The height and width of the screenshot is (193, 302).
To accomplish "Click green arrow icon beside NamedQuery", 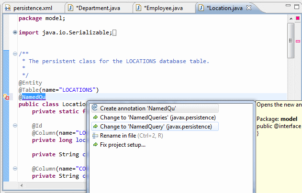I will [x=95, y=127].
